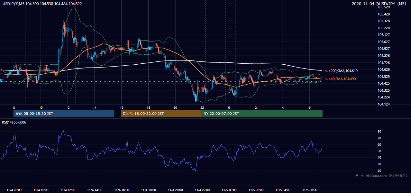Screen dimensions: 411x193
Task: Click hour tick 14 under the price chart
Action: click(x=95, y=107)
